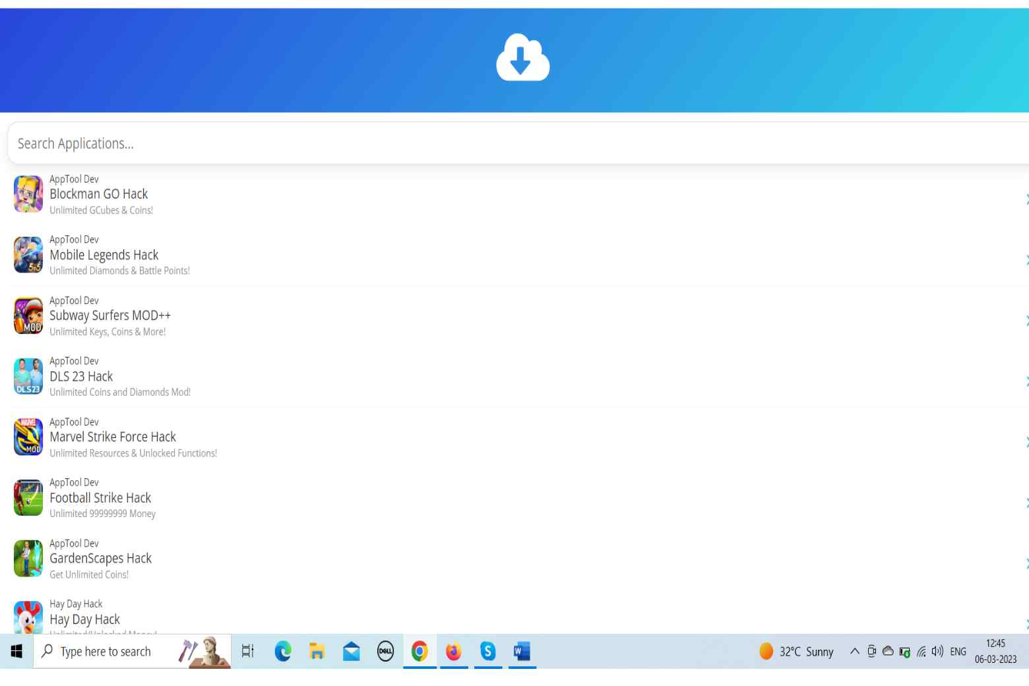Click the Mobile Legends Hack app icon
1029x686 pixels.
pyautogui.click(x=28, y=255)
